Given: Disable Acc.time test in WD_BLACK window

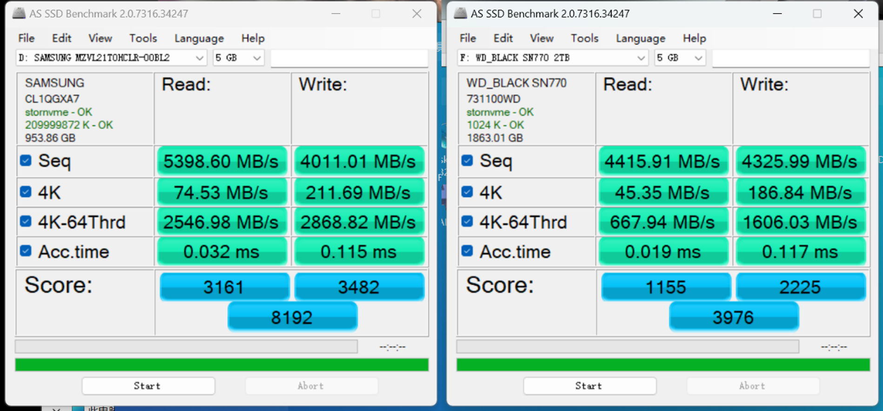Looking at the screenshot, I should [467, 251].
